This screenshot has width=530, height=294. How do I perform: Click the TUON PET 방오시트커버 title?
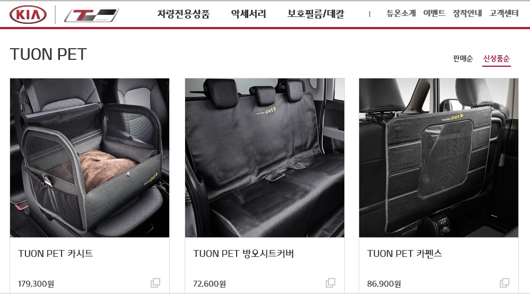(x=244, y=254)
